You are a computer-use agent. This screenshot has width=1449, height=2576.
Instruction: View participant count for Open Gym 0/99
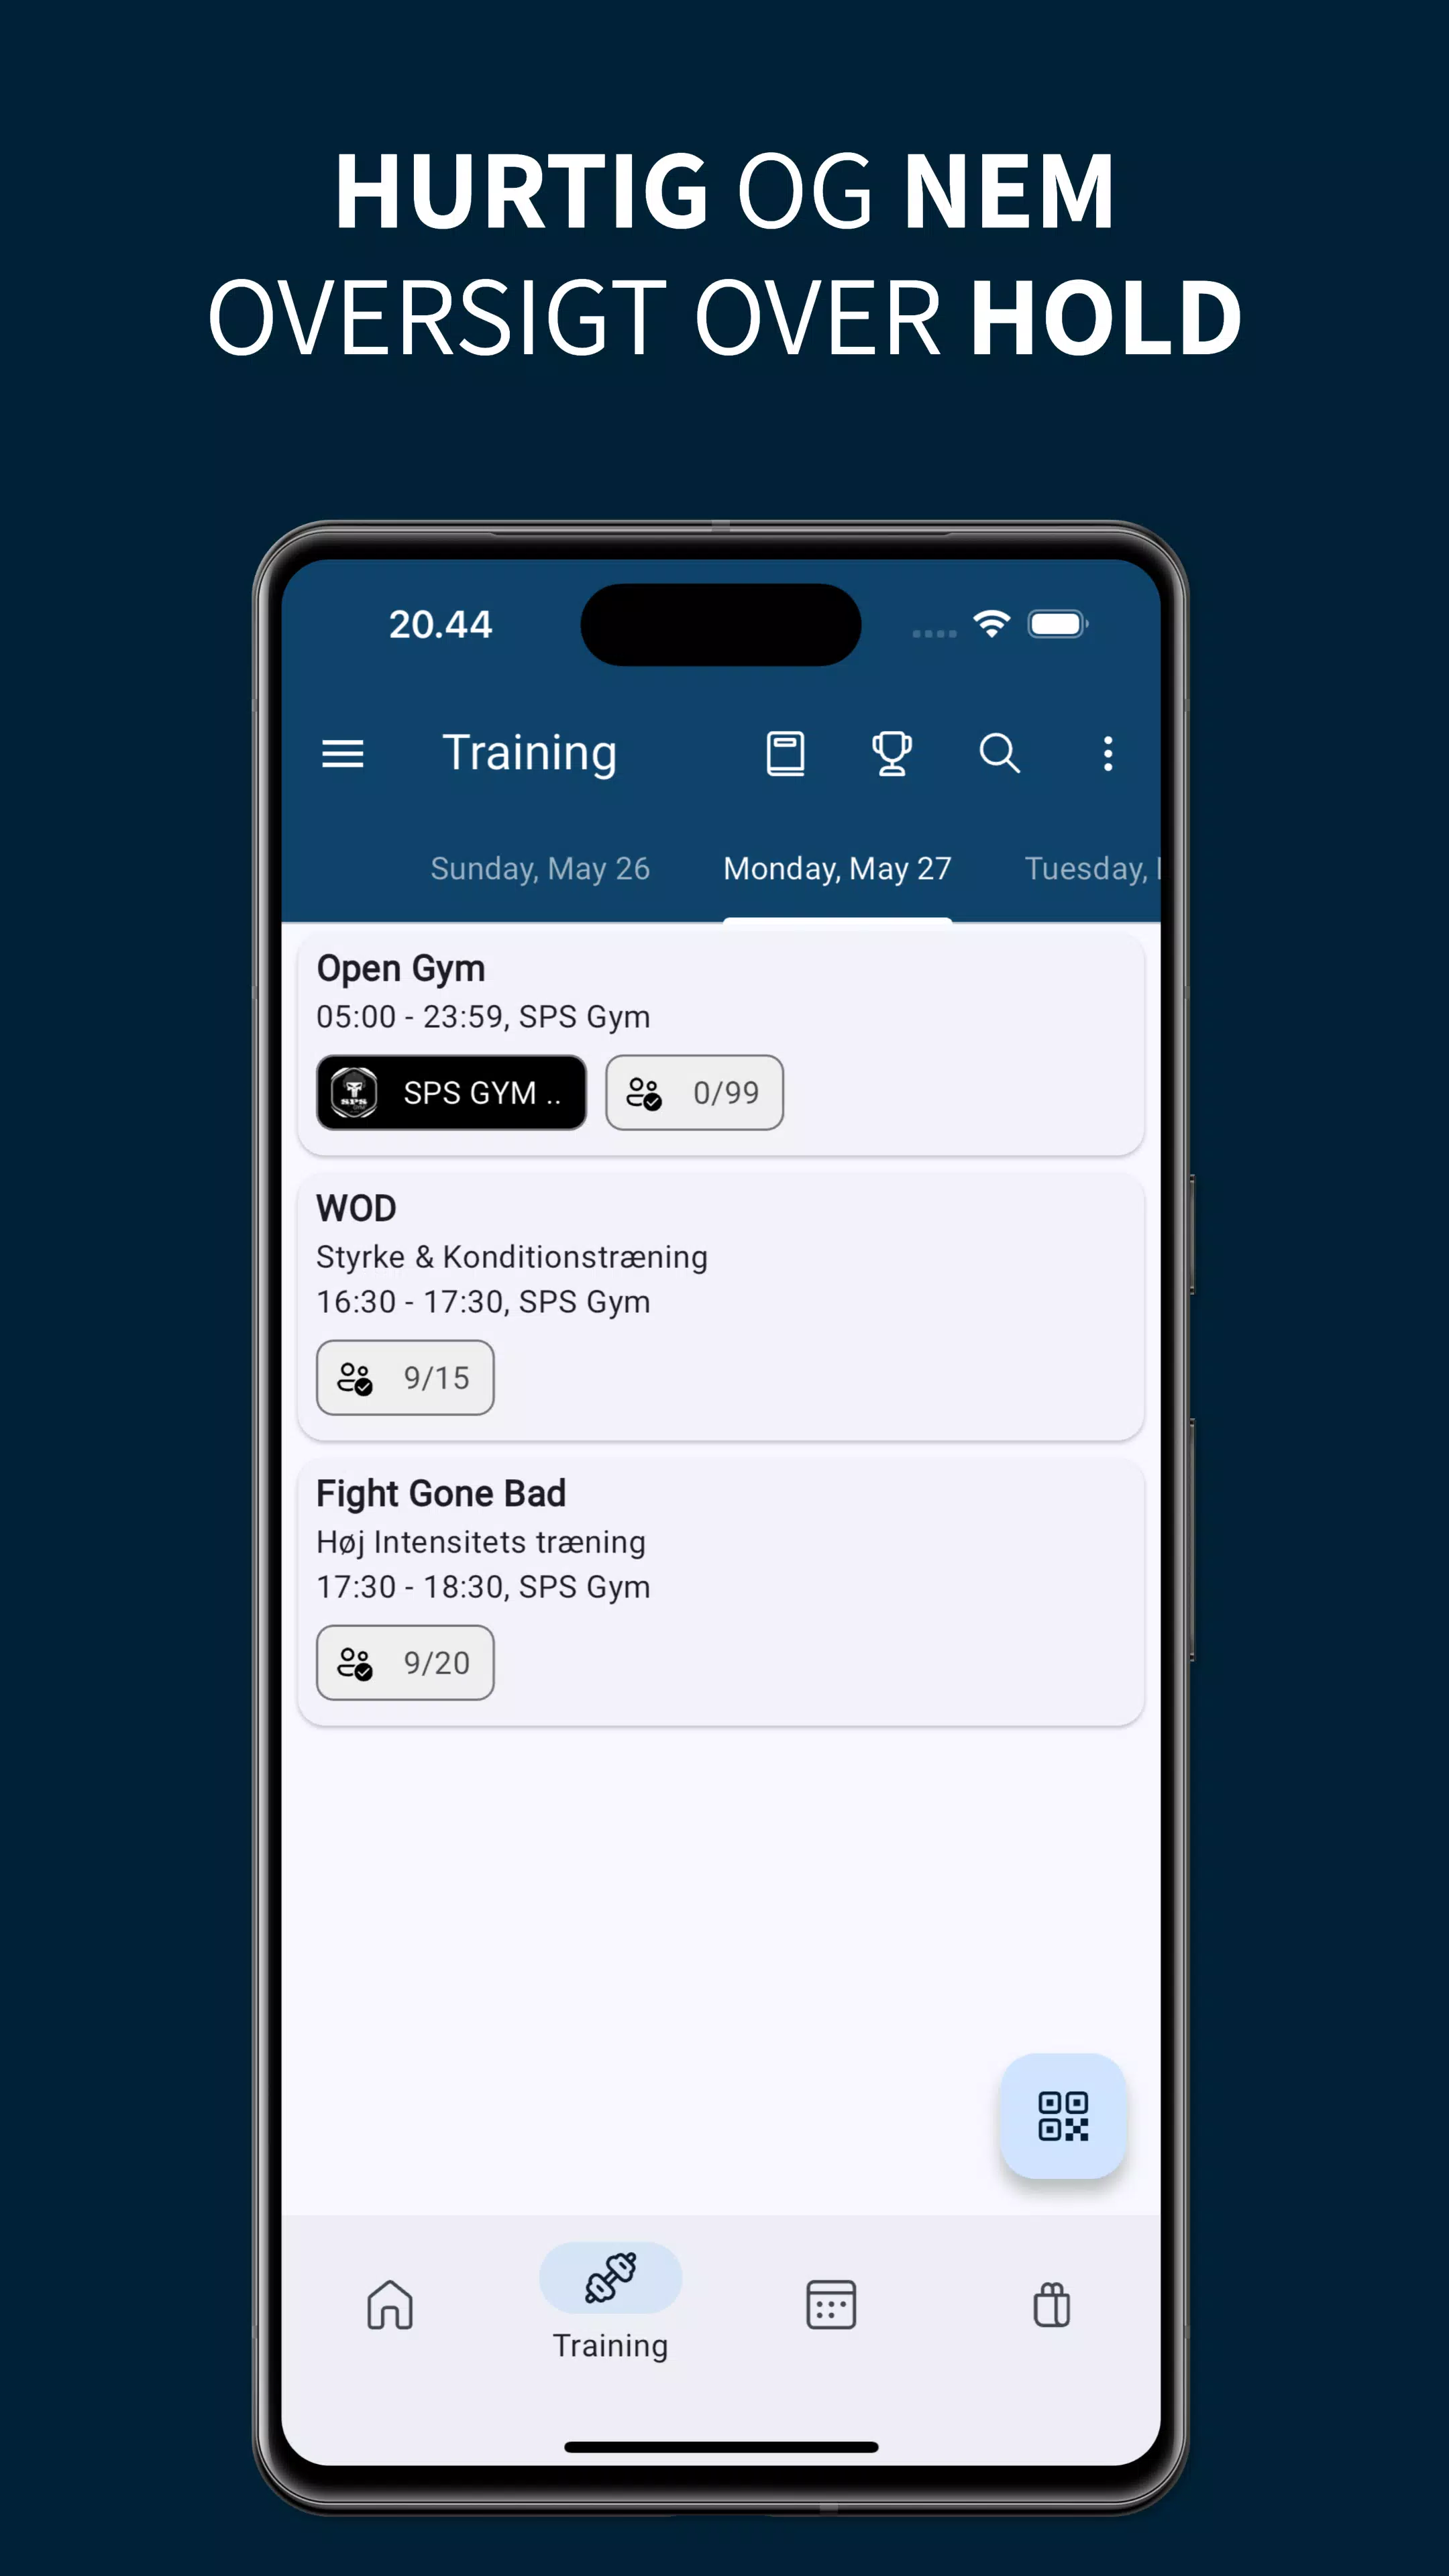point(690,1091)
